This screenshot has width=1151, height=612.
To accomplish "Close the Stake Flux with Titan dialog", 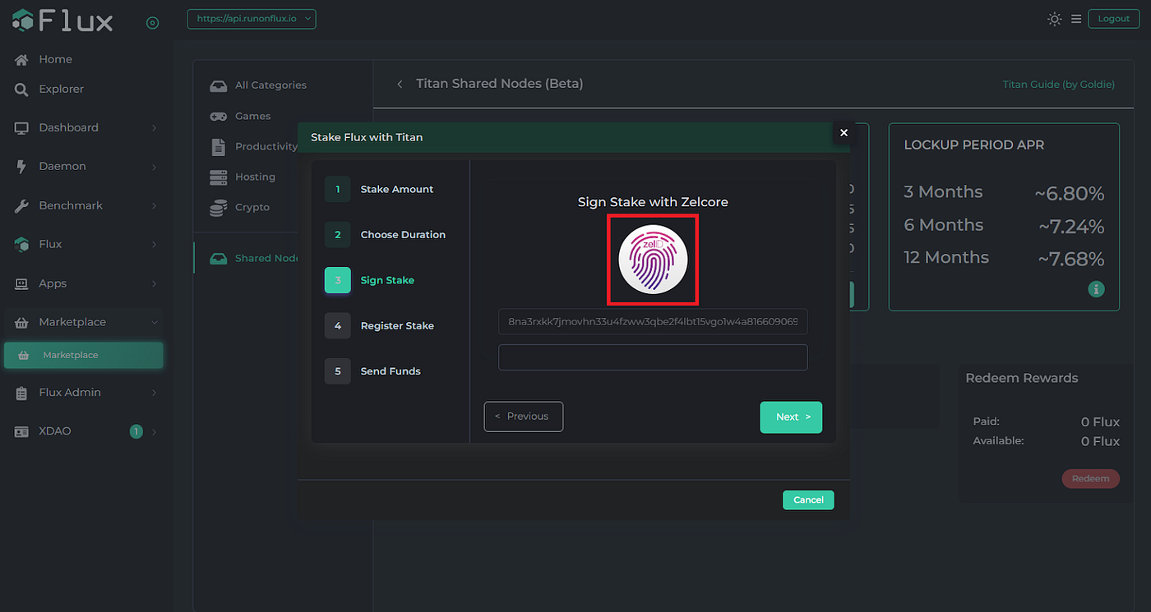I will (x=844, y=132).
